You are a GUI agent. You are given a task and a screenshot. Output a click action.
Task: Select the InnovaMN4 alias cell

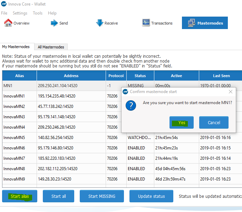19,127
